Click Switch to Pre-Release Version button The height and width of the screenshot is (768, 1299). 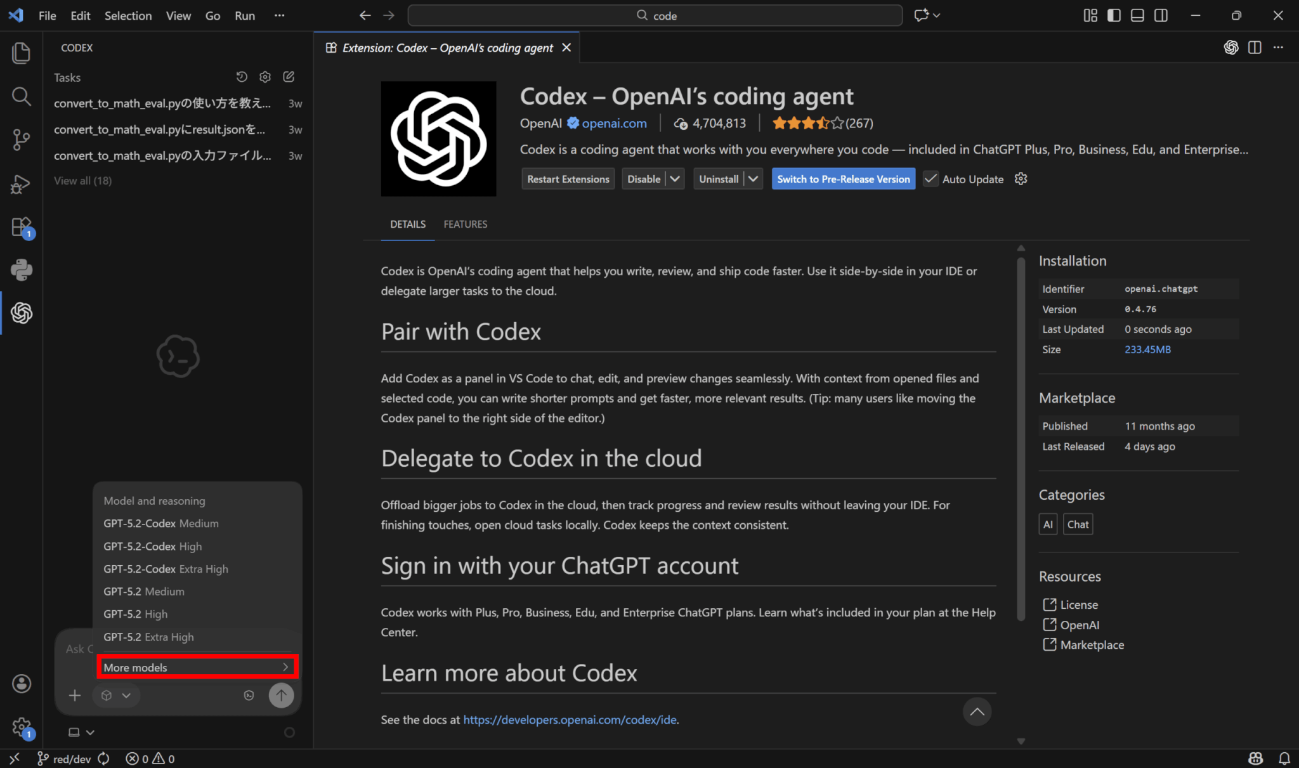pos(843,179)
